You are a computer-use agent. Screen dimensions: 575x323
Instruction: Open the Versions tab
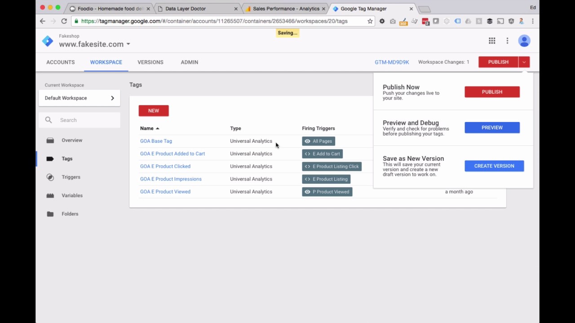pos(150,62)
